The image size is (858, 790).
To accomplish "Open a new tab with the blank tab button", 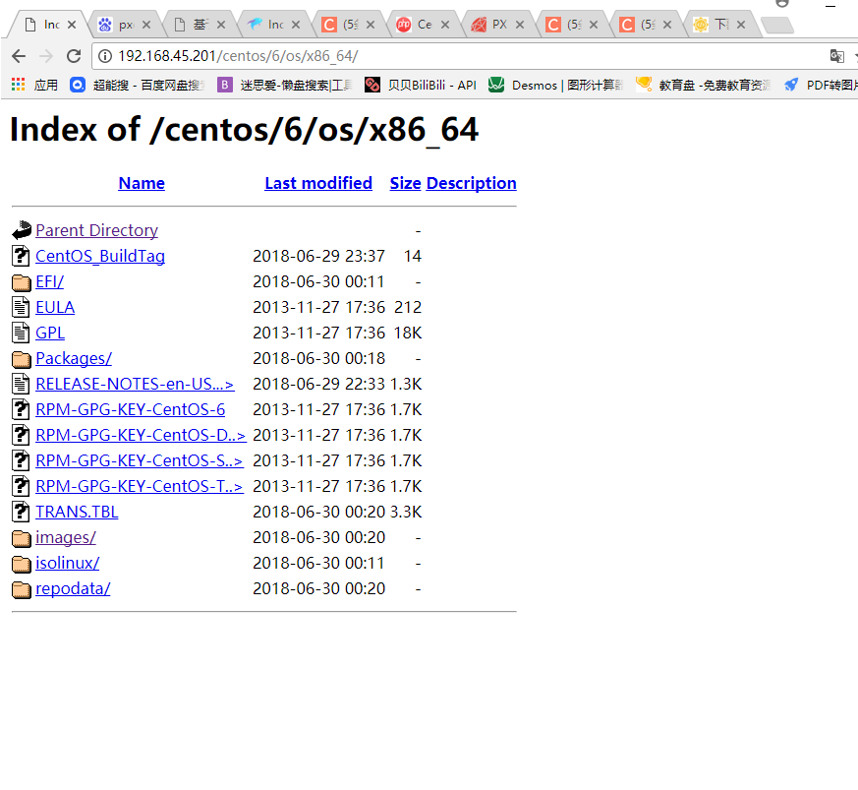I will point(777,26).
